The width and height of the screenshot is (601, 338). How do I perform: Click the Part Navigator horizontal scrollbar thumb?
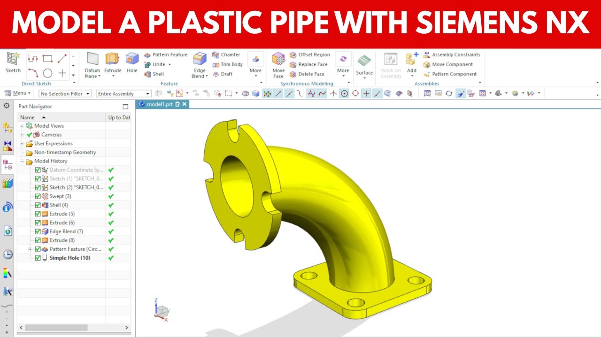pos(56,328)
